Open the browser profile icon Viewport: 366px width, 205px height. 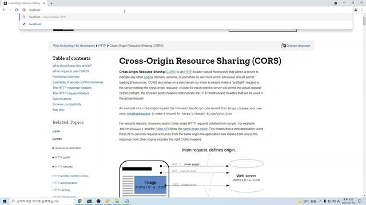[356, 10]
